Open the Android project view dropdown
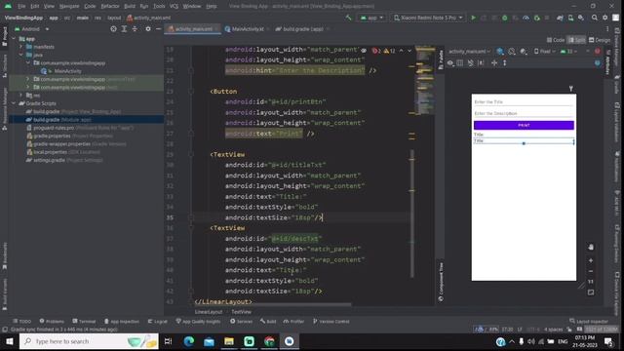Screen dimensions: 624x351 coord(31,28)
